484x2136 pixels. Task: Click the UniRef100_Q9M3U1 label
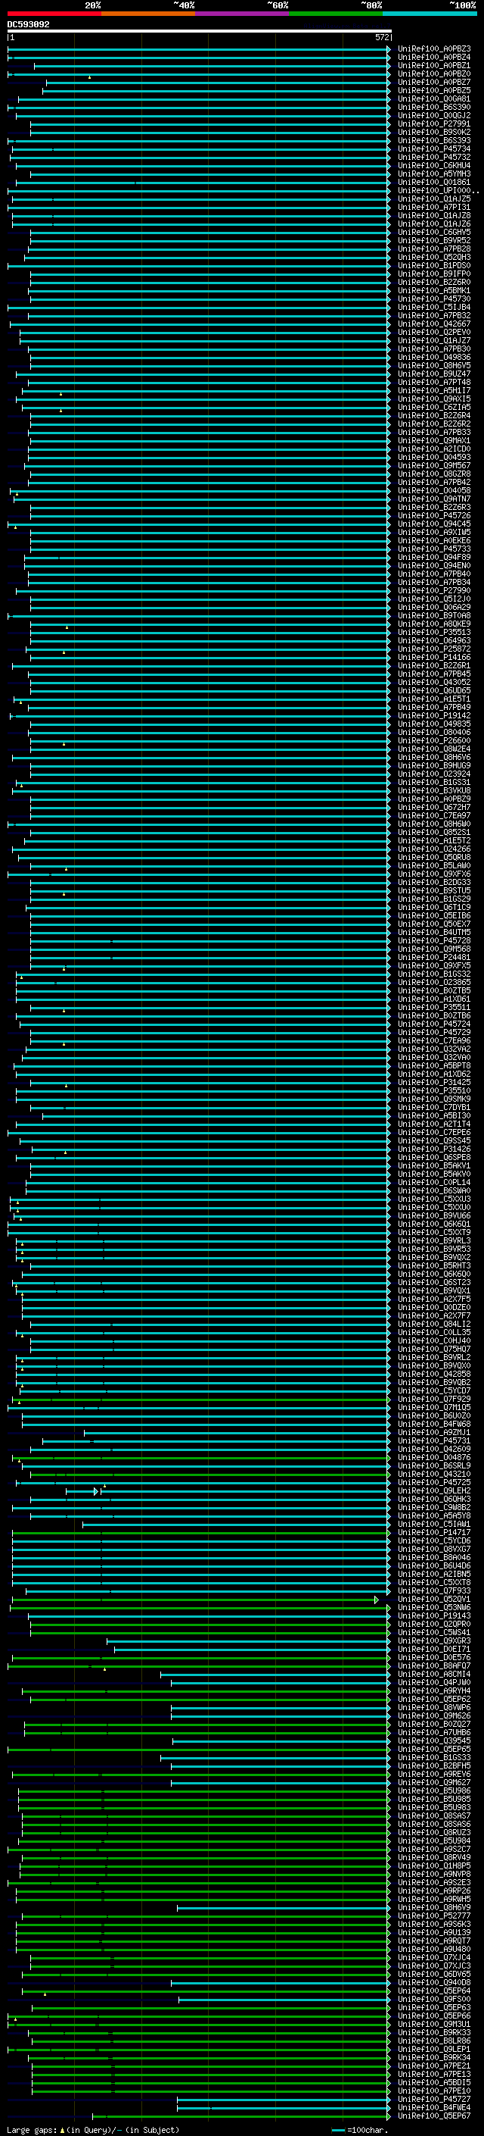434,2025
